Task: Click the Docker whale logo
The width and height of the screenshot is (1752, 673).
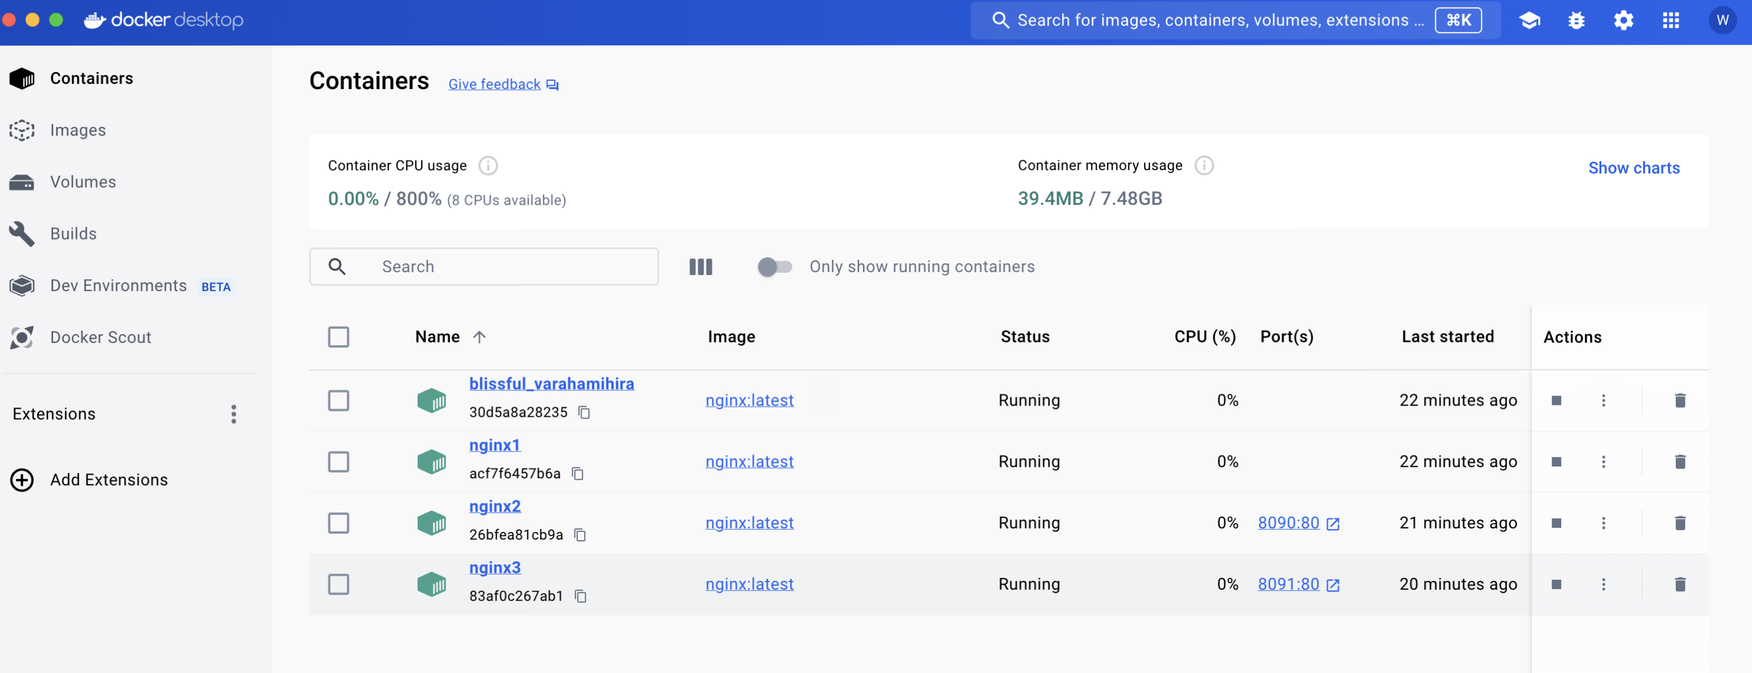Action: click(x=95, y=21)
